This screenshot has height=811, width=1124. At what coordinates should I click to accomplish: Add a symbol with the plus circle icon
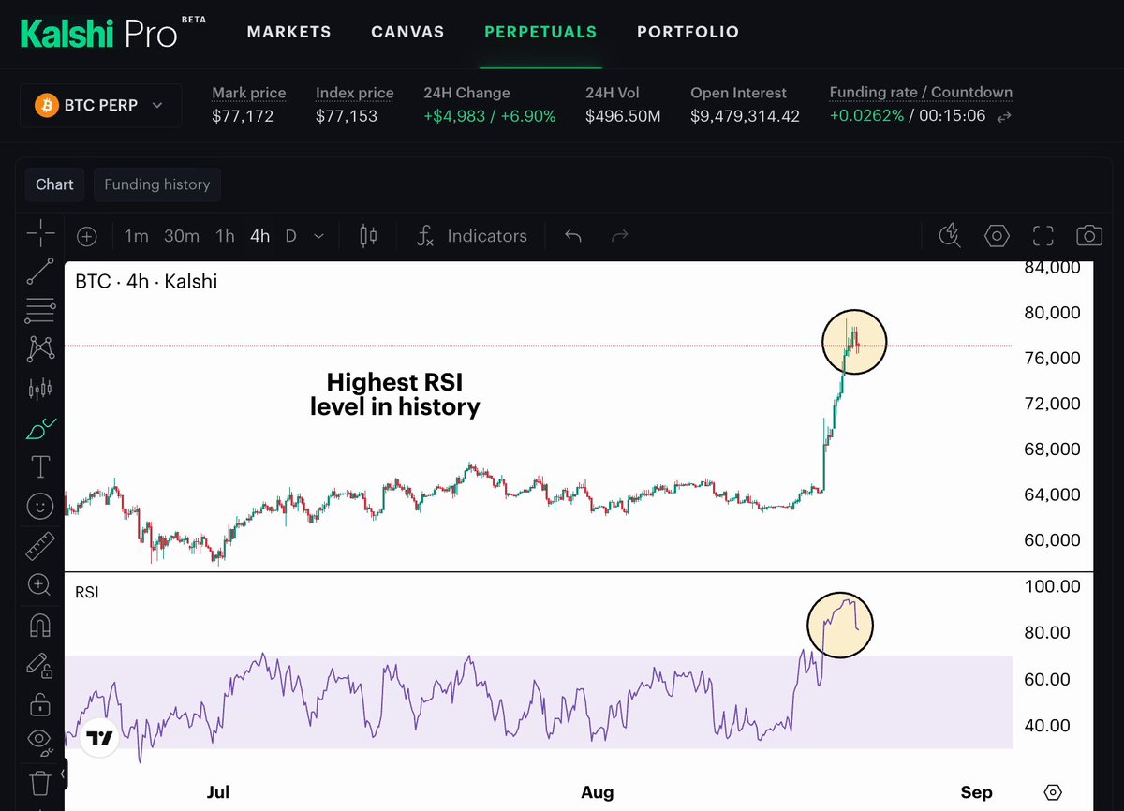tap(87, 236)
